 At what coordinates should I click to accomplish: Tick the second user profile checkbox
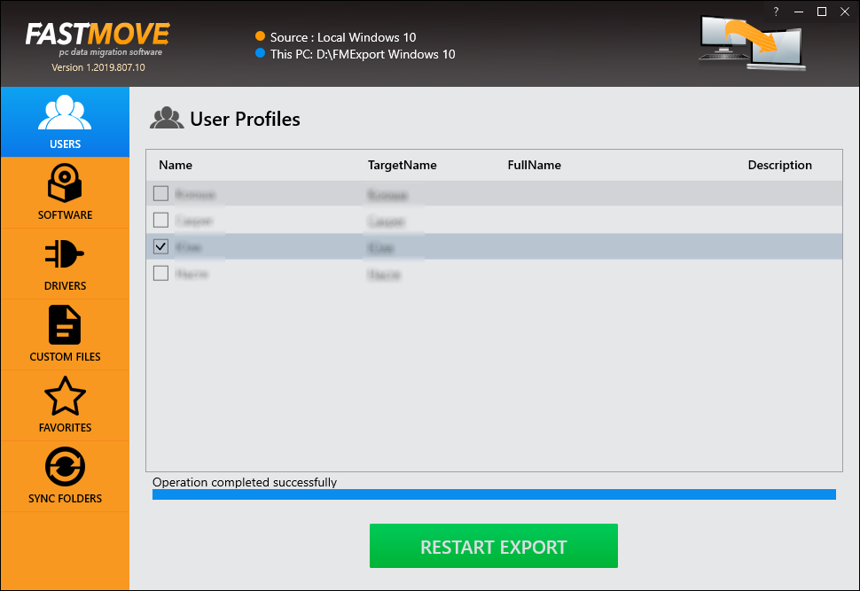[160, 220]
